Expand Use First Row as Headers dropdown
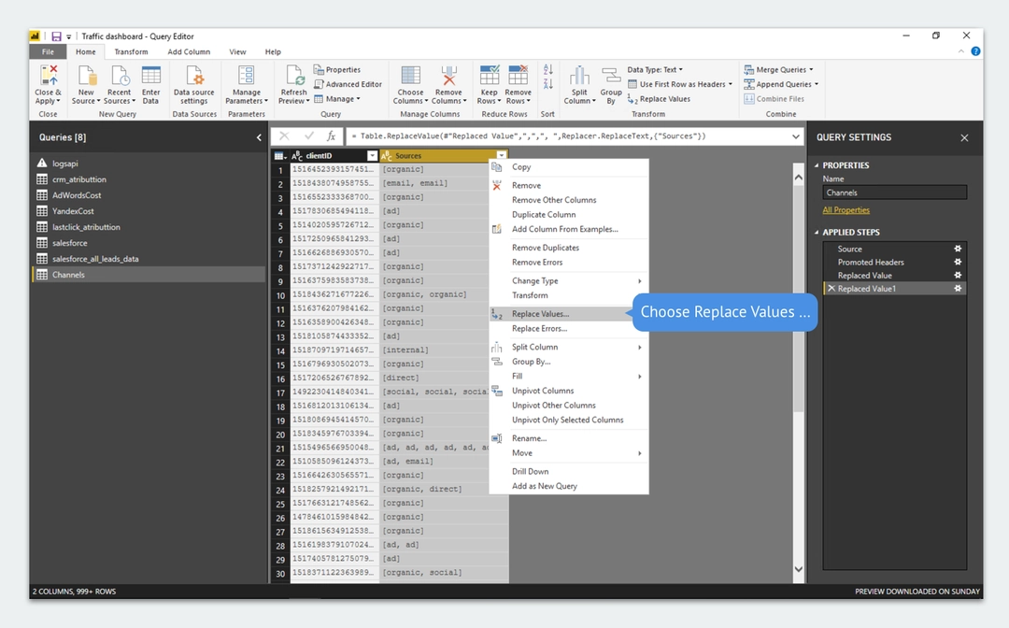 click(x=731, y=84)
